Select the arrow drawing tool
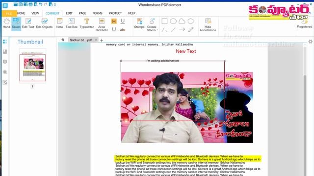 click(x=182, y=29)
